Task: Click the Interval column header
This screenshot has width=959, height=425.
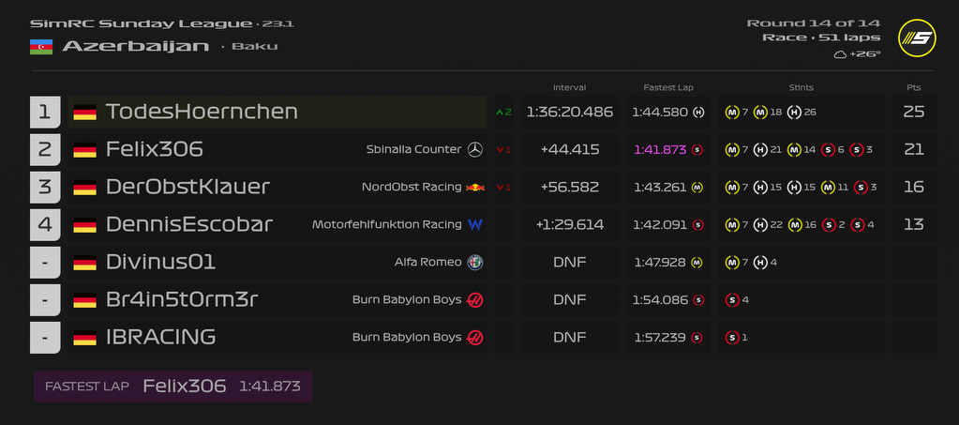Action: point(569,87)
